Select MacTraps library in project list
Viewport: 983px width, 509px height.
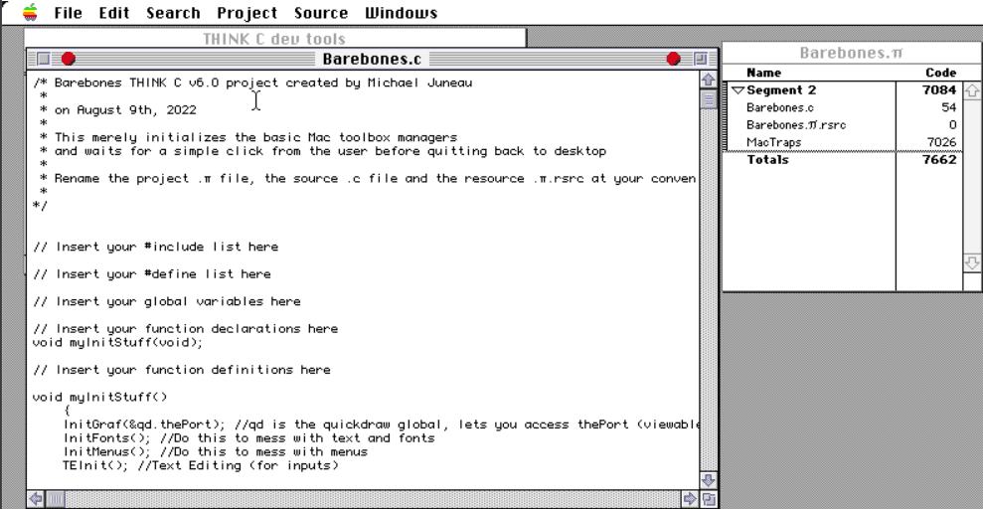pyautogui.click(x=773, y=143)
